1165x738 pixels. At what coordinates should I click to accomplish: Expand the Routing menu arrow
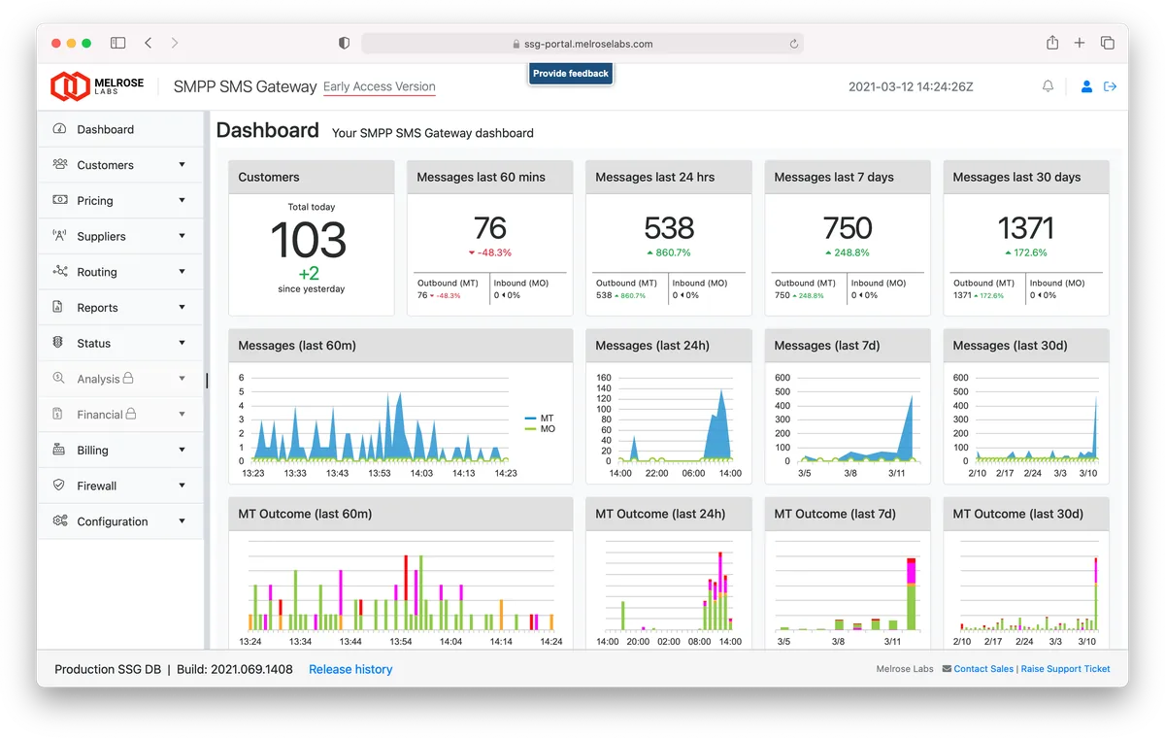(x=182, y=272)
